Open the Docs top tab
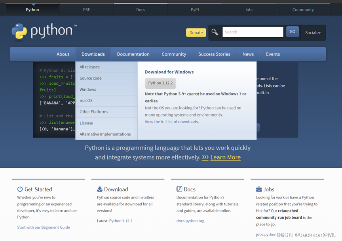The width and height of the screenshot is (342, 241). pyautogui.click(x=141, y=10)
